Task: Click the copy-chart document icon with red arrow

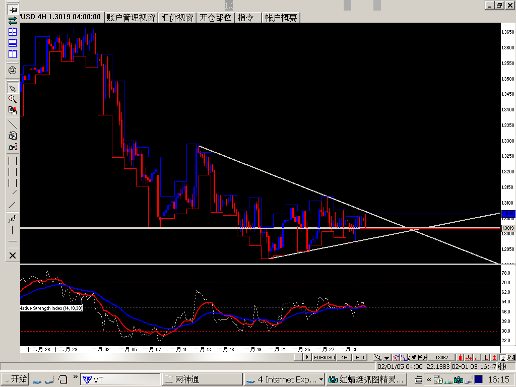Action: [x=13, y=110]
